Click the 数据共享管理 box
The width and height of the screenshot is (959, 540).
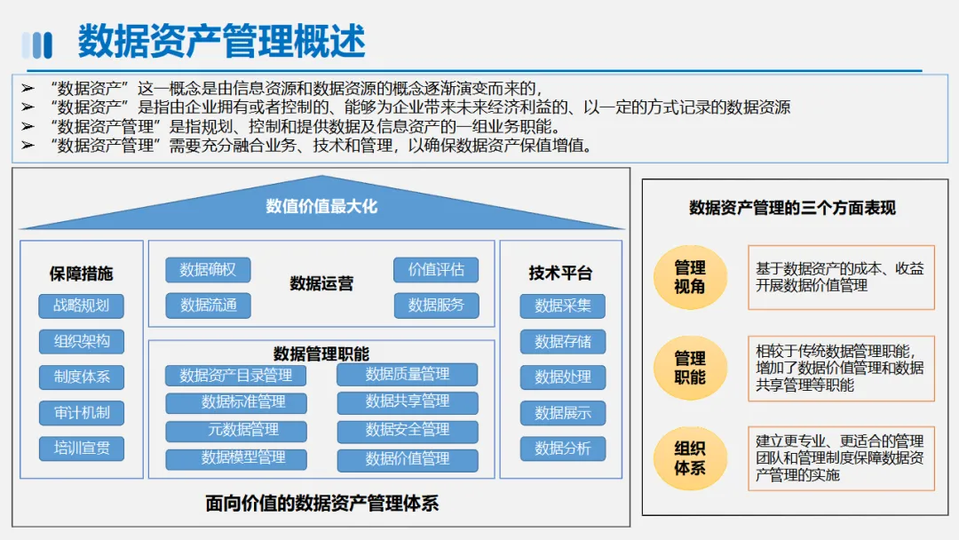[408, 402]
